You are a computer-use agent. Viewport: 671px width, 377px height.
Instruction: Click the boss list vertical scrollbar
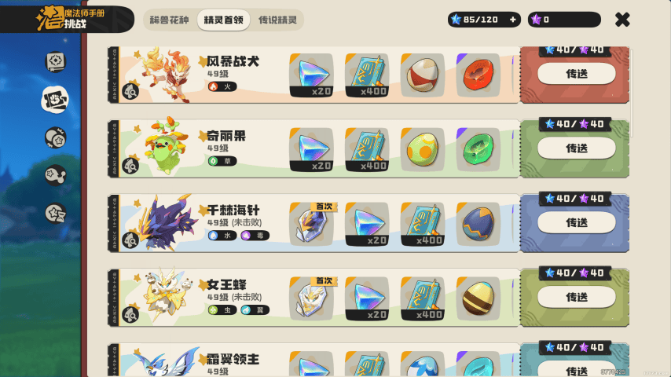(631, 93)
